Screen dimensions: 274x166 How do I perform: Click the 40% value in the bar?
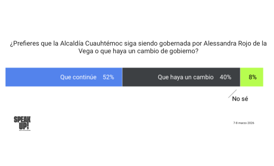click(225, 77)
